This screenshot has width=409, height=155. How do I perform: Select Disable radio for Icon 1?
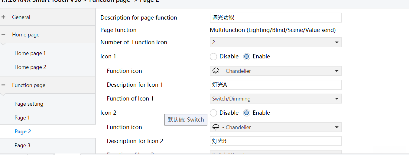coord(213,57)
